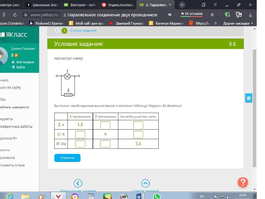Click the resistance input for conductor 1
This screenshot has height=199, width=265.
pyautogui.click(x=80, y=144)
